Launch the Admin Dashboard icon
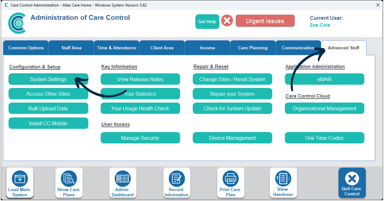 click(x=123, y=183)
